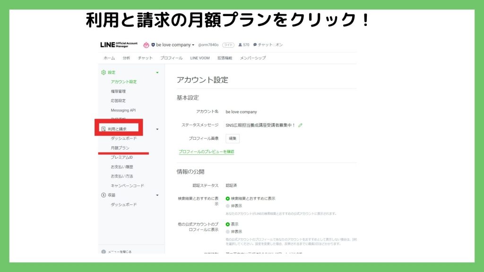Click the 情報の公開 section heading
This screenshot has width=484, height=272.
point(190,172)
